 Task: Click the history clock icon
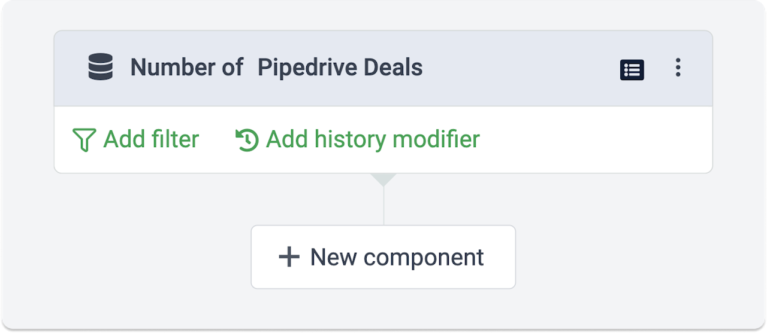(x=247, y=140)
